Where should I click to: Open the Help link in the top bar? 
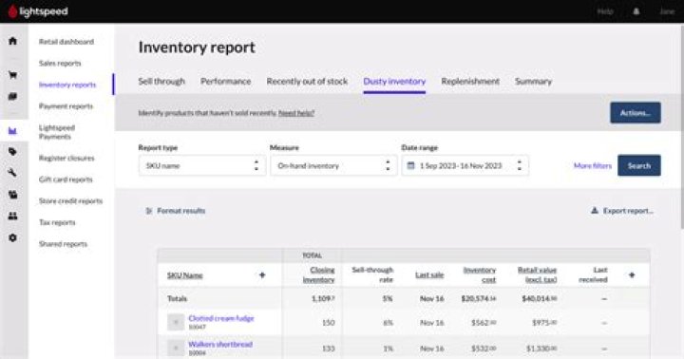tap(605, 11)
